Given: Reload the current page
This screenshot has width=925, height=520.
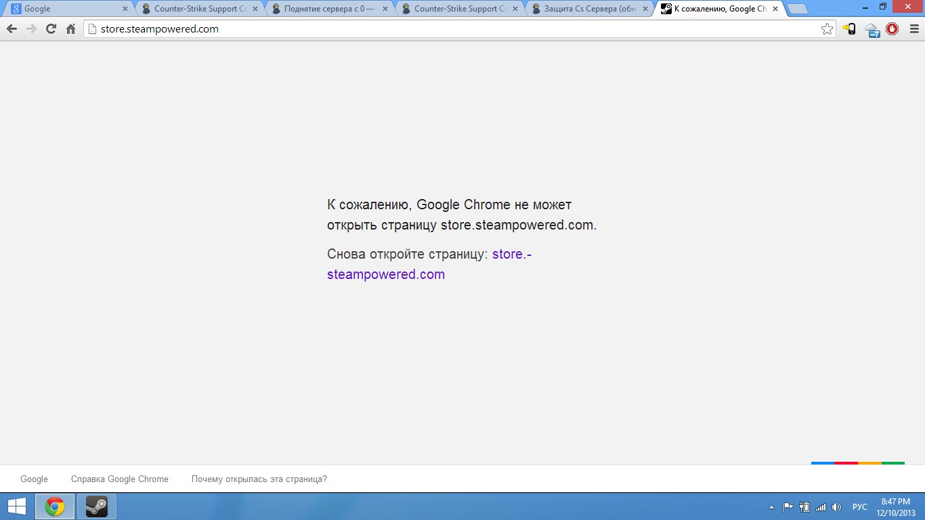Looking at the screenshot, I should pos(51,29).
